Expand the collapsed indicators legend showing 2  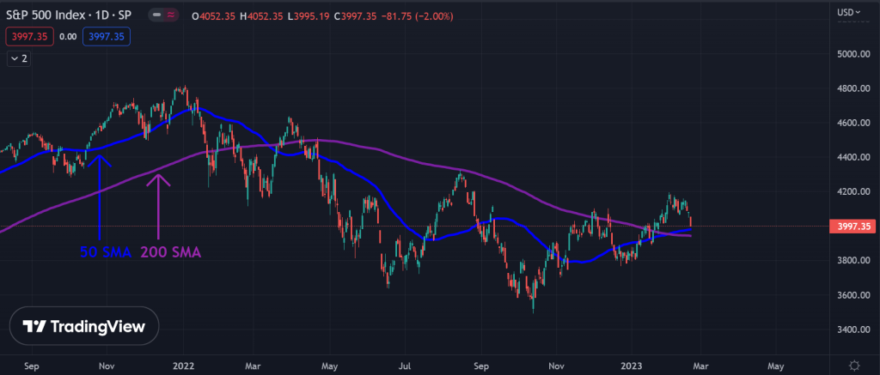[x=19, y=57]
